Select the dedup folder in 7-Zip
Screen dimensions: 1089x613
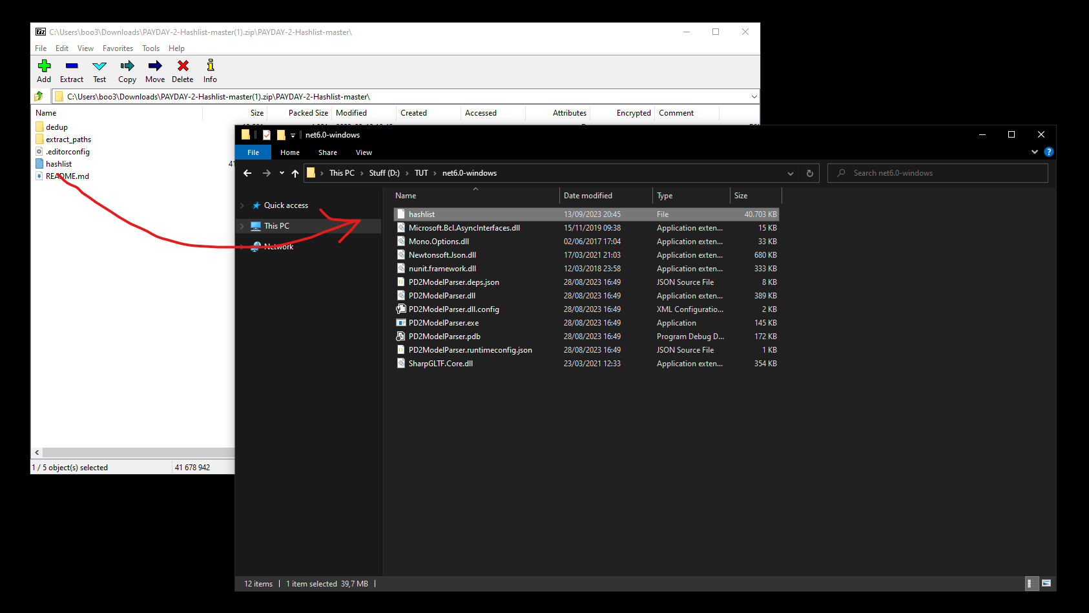pyautogui.click(x=56, y=127)
